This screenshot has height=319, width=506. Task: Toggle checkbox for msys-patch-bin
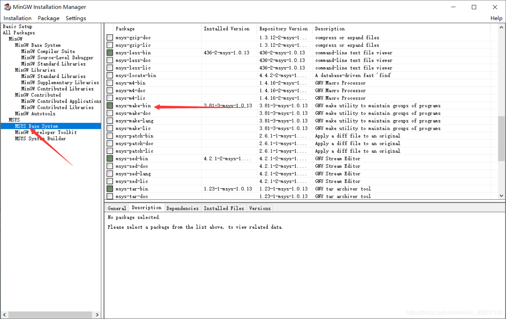[x=110, y=136]
